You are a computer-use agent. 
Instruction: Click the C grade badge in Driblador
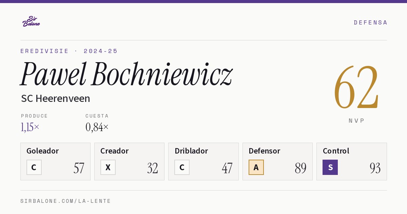tap(182, 167)
